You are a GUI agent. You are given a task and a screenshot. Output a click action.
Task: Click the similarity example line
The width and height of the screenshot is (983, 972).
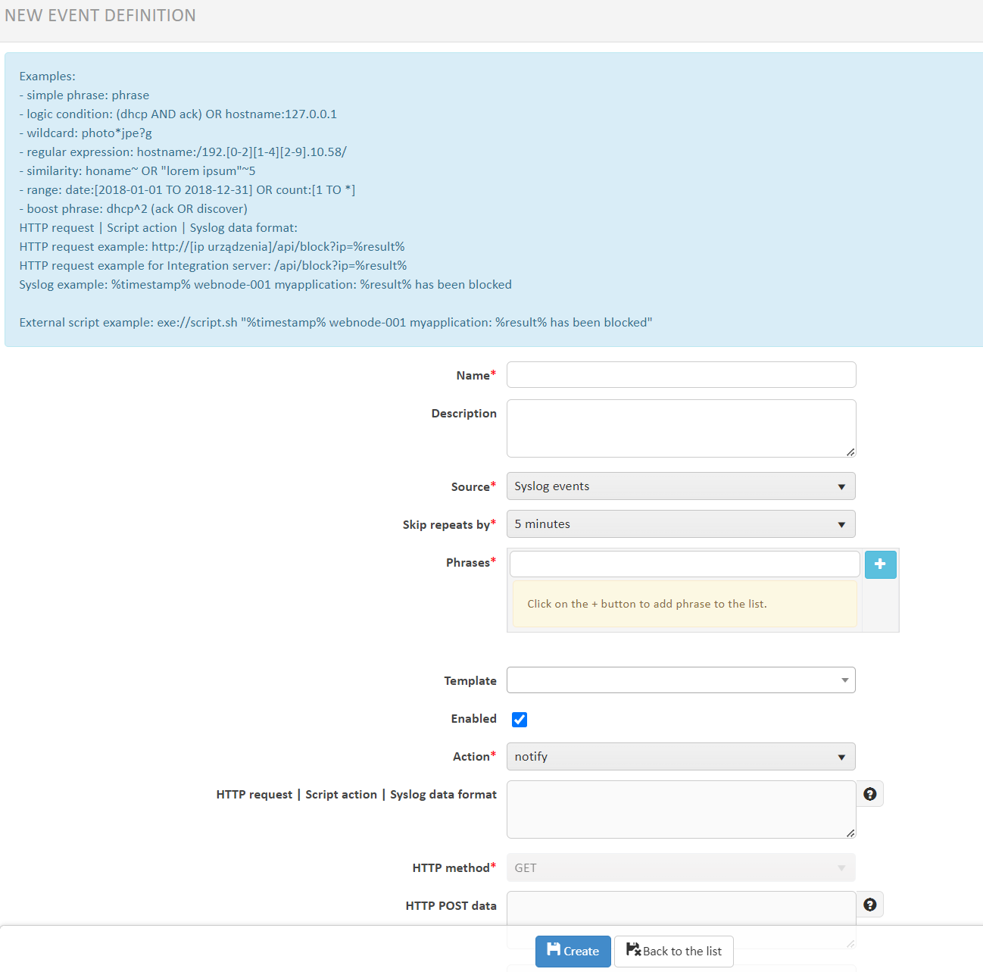(138, 171)
